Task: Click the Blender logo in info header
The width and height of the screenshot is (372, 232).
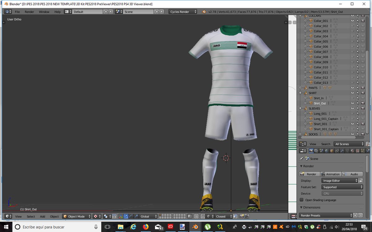Action: click(x=204, y=12)
